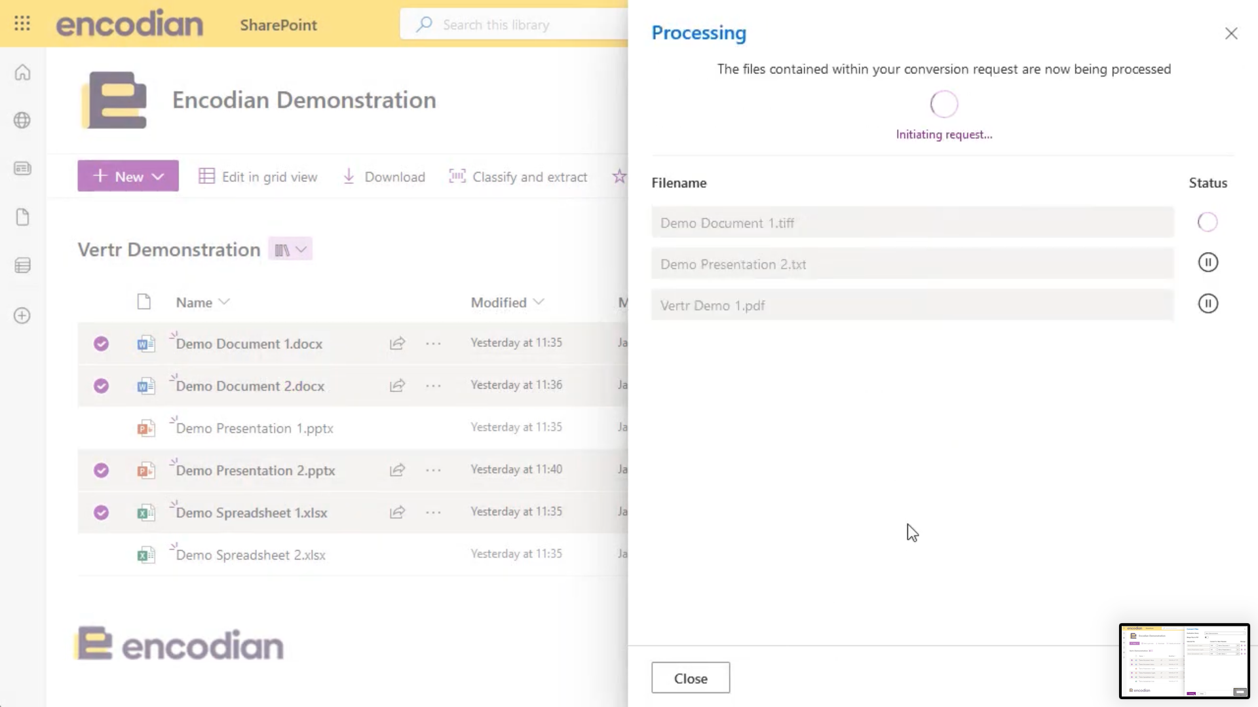Open more actions for Demo Spreadsheet 1.xlsx

click(433, 513)
